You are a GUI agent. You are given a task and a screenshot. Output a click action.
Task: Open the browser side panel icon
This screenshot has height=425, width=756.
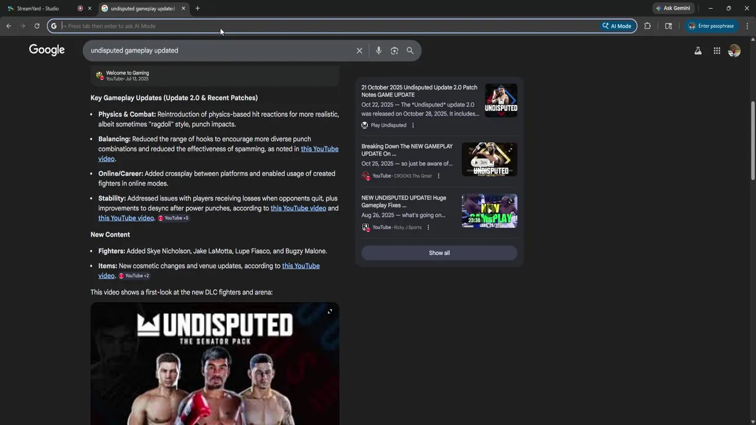(669, 26)
